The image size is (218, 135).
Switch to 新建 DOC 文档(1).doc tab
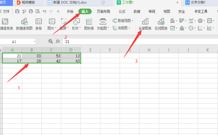tap(79, 3)
